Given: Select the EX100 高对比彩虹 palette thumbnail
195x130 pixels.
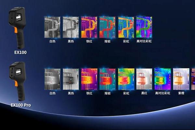Looking at the screenshot, I should click(x=144, y=27).
